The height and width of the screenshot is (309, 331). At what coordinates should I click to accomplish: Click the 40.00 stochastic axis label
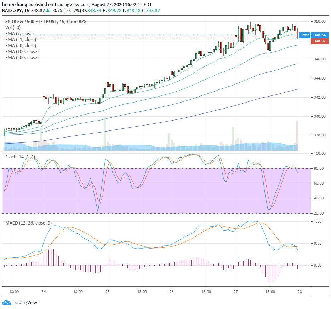click(x=319, y=198)
